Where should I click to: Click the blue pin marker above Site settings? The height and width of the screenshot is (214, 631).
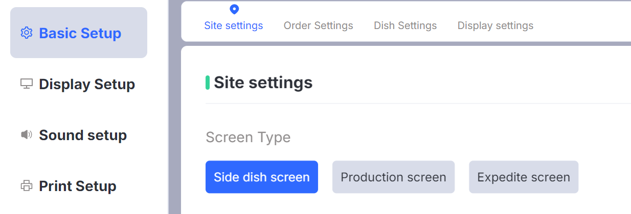234,9
